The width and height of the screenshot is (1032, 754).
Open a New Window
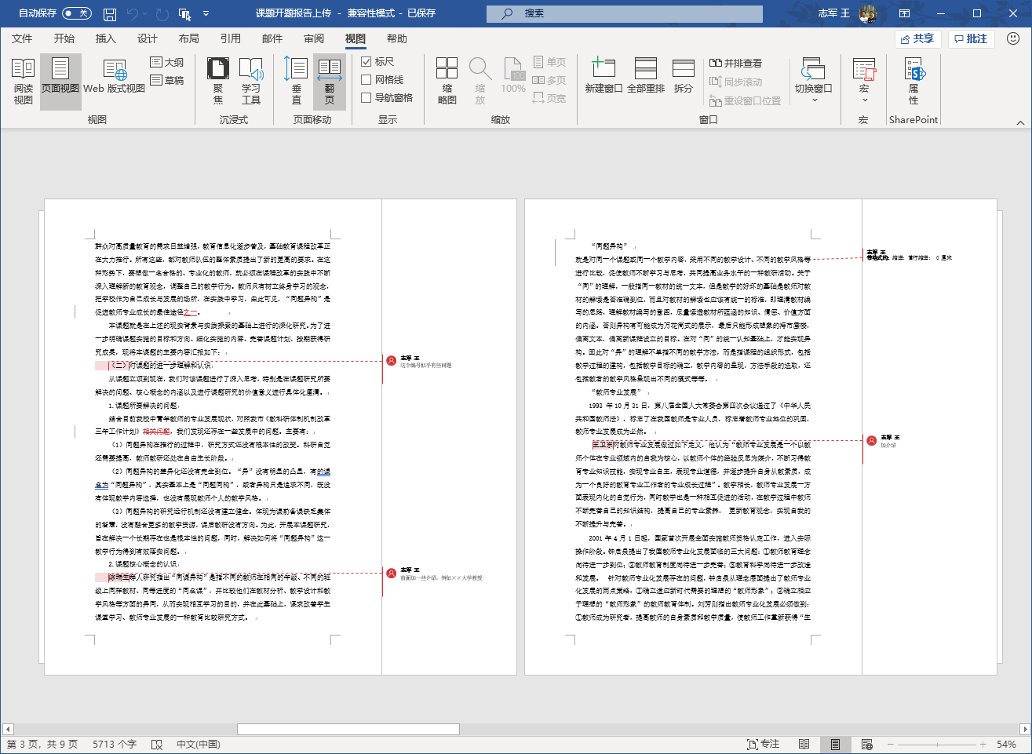pyautogui.click(x=604, y=76)
